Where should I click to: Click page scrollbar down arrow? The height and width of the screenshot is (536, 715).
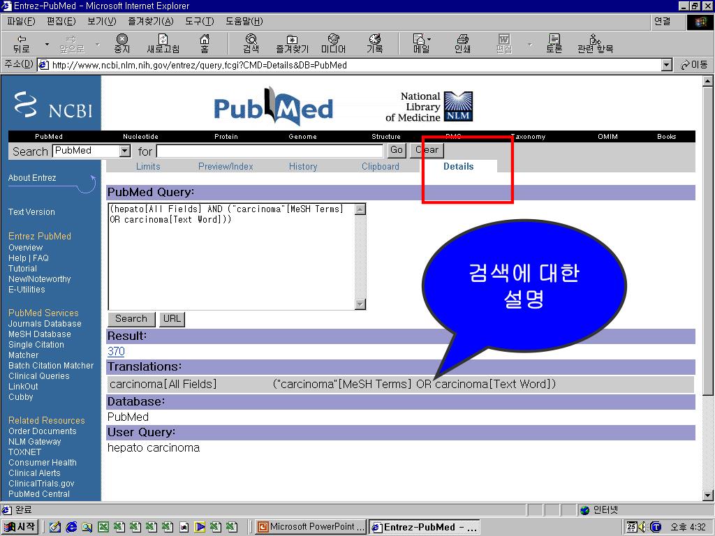pyautogui.click(x=708, y=496)
